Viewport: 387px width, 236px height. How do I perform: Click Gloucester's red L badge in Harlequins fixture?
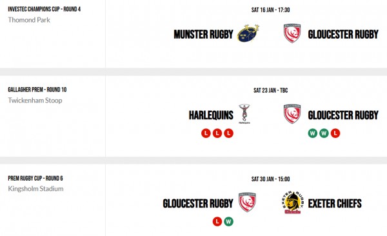point(335,133)
